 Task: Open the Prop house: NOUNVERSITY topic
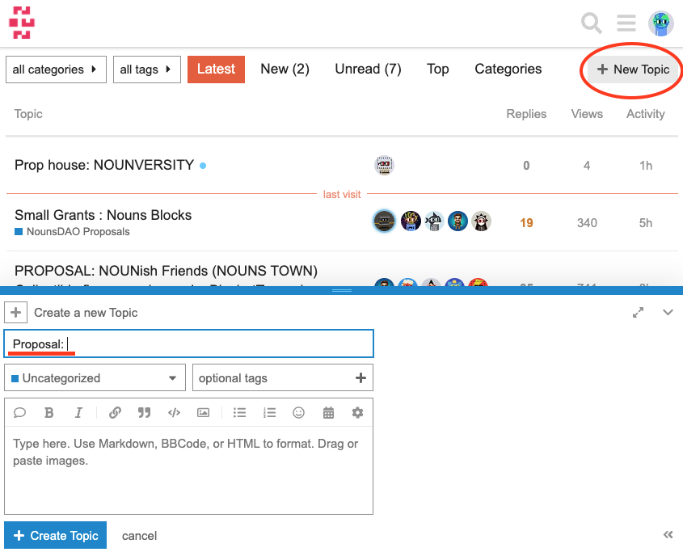tap(104, 165)
